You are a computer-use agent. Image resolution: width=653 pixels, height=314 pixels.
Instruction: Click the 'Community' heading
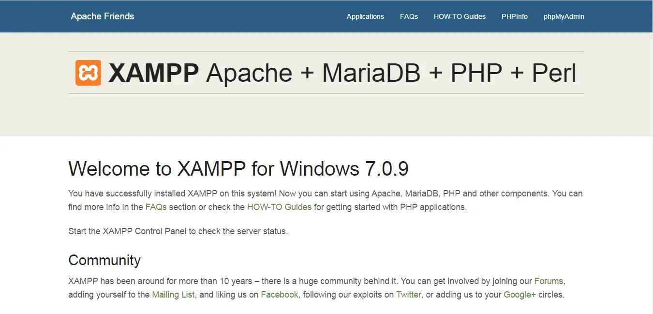click(x=104, y=260)
